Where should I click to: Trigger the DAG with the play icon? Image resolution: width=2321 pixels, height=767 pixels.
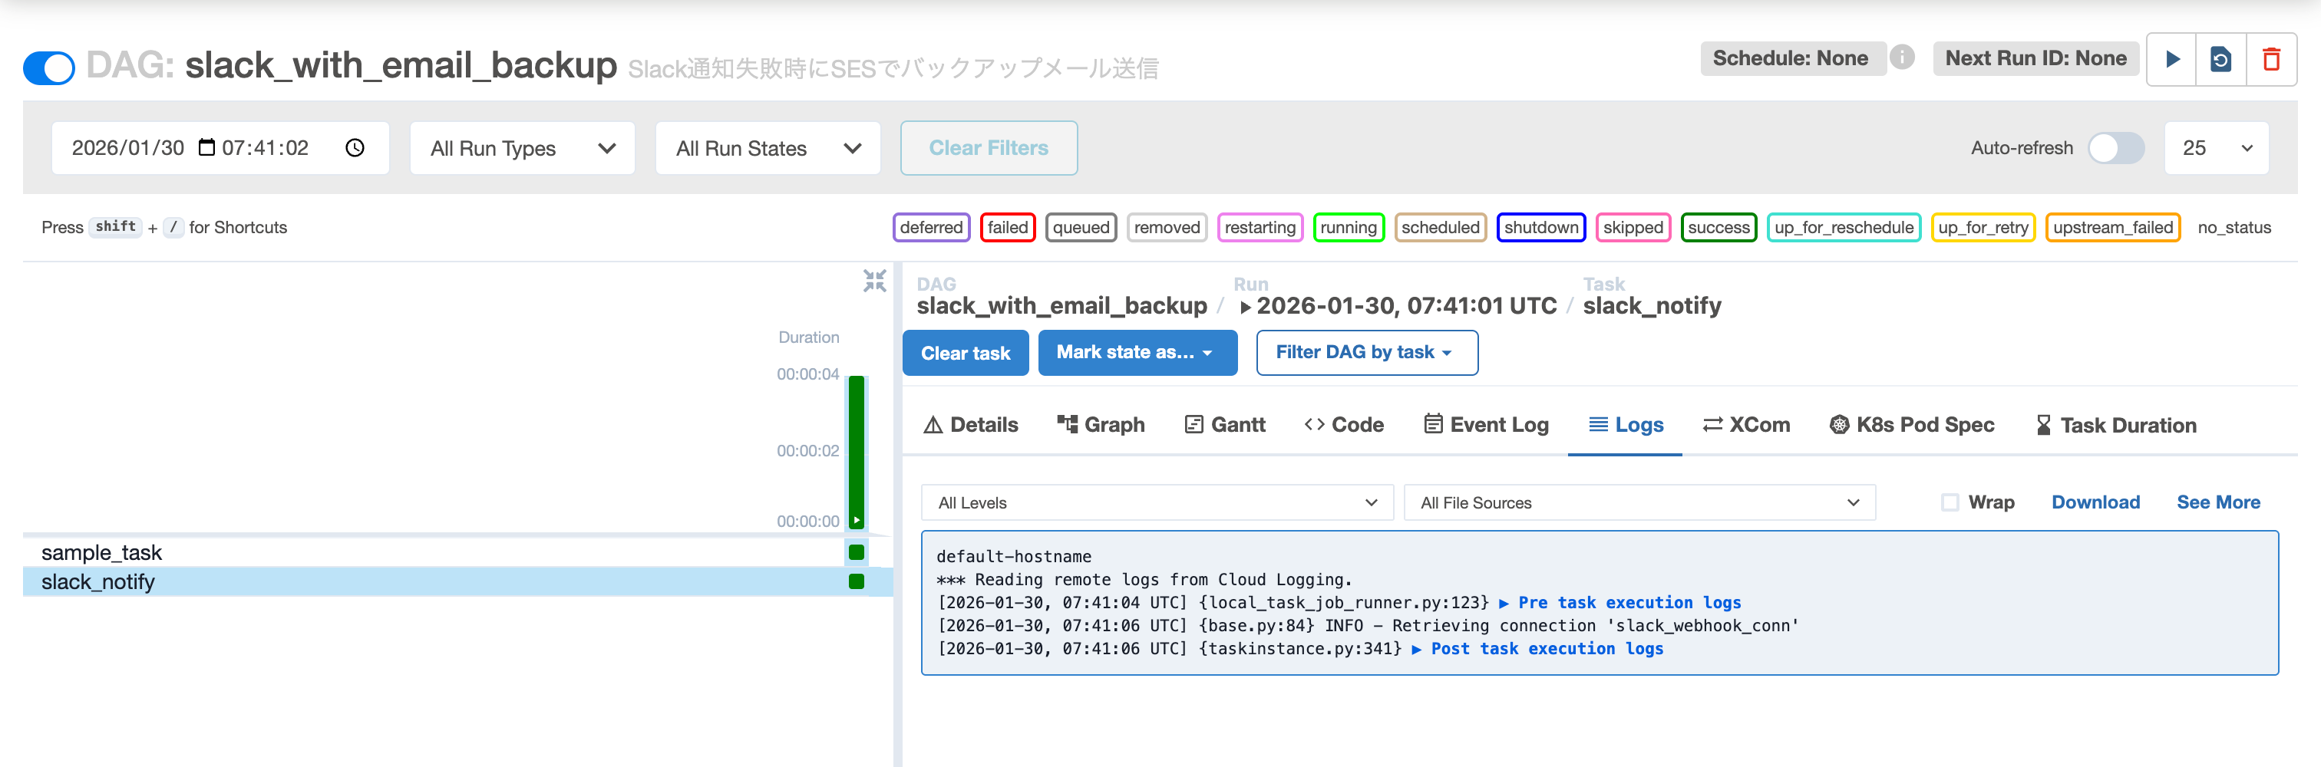pos(2171,58)
